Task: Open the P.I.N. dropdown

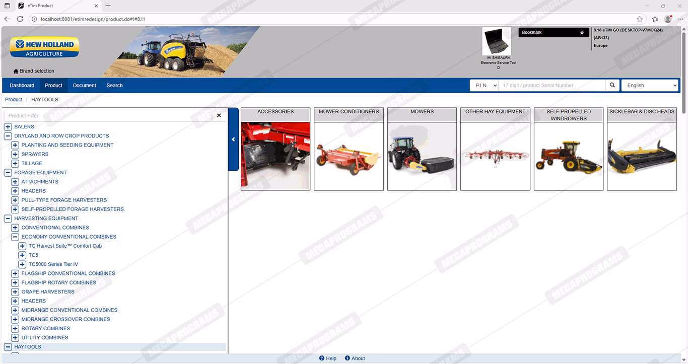Action: pos(484,86)
